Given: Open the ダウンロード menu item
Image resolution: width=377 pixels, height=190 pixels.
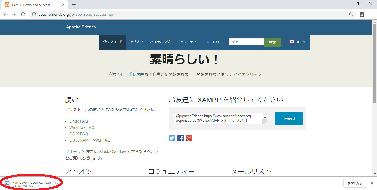Looking at the screenshot, I should pos(113,42).
